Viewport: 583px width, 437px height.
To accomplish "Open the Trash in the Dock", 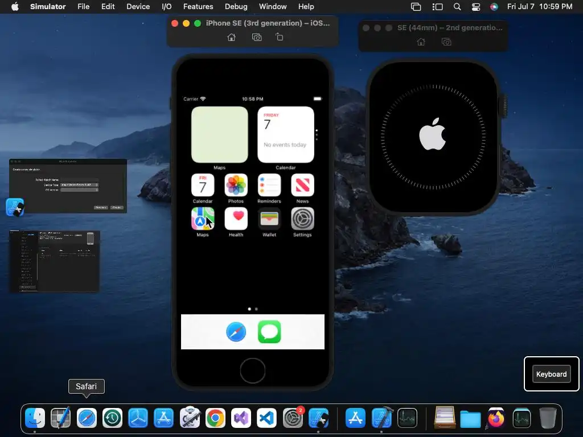I will tap(548, 418).
